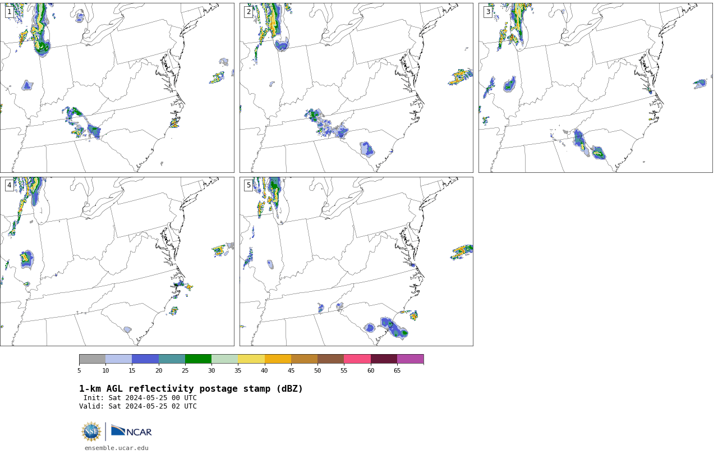The image size is (718, 454).
Task: Open ensemble member 1 map panel
Action: [x=117, y=88]
